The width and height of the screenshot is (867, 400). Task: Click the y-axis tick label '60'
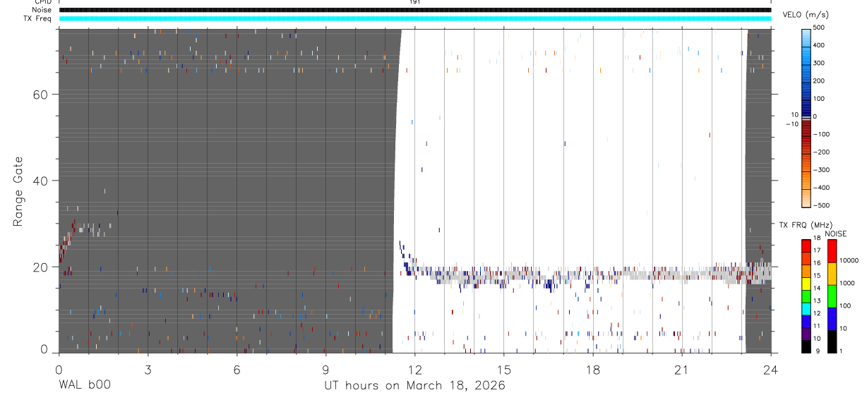pos(41,95)
